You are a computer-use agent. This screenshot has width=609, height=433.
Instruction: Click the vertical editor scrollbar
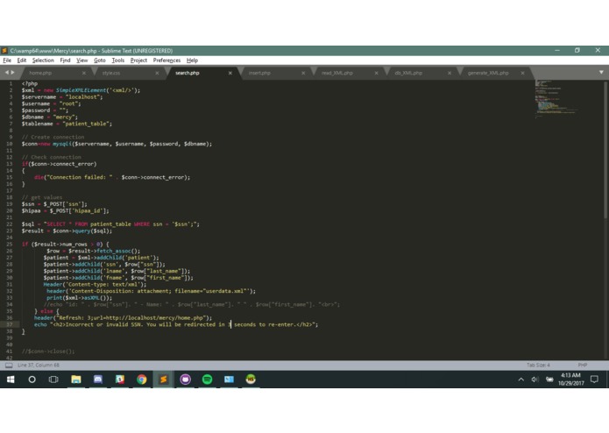pyautogui.click(x=605, y=150)
